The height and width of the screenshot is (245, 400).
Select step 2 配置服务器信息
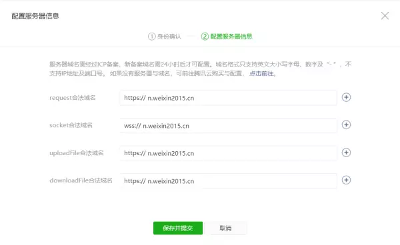(227, 37)
